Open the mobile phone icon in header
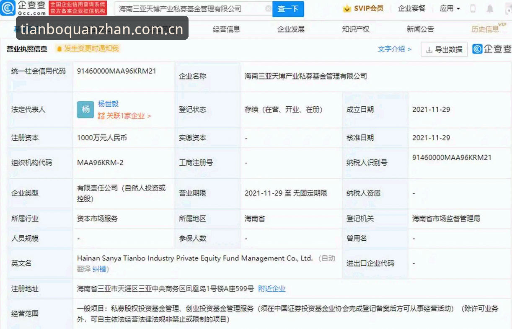 (473, 8)
